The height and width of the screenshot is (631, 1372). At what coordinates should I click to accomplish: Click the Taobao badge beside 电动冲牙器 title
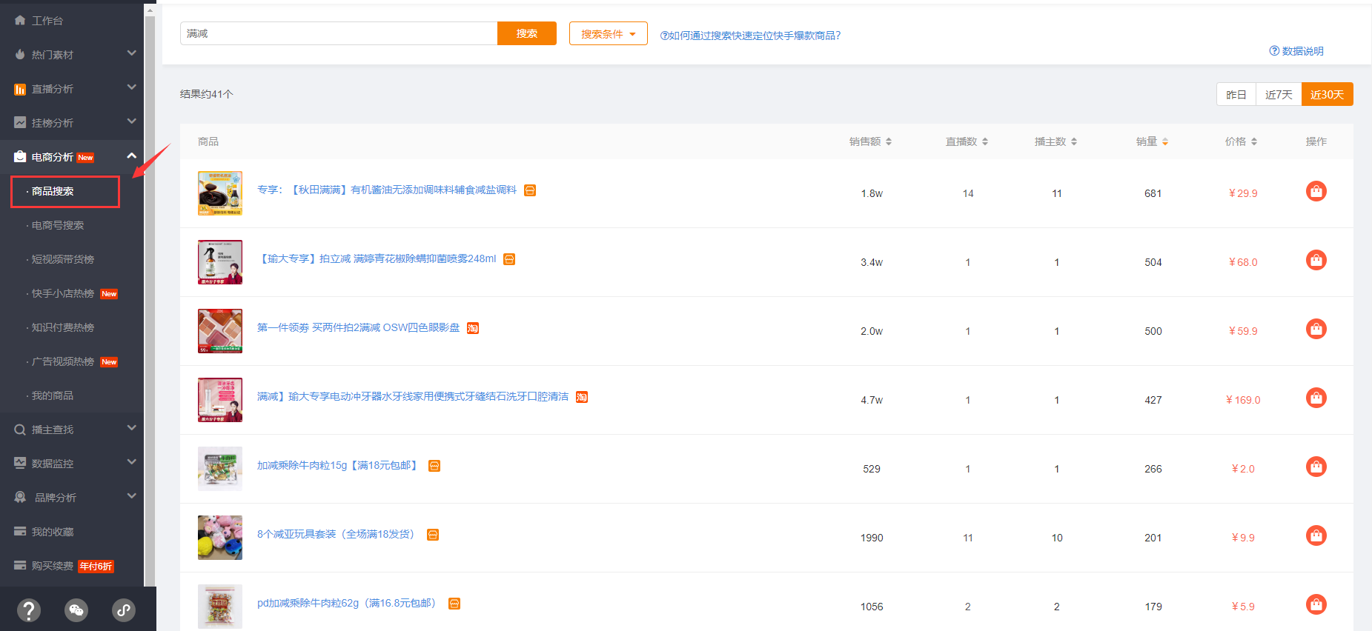pyautogui.click(x=582, y=397)
